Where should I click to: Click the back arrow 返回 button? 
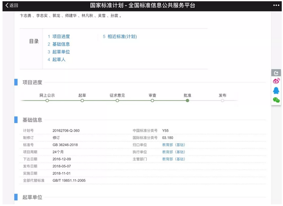pyautogui.click(x=12, y=5)
